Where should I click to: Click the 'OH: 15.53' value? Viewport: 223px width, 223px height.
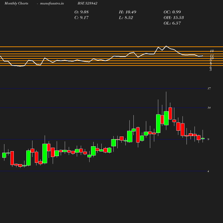(173, 18)
